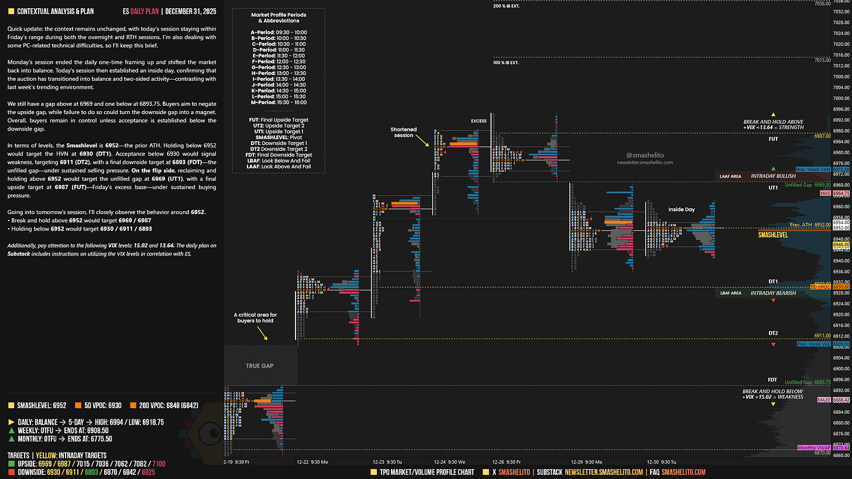
Task: Click the LAAF AREA box label
Action: 731,175
